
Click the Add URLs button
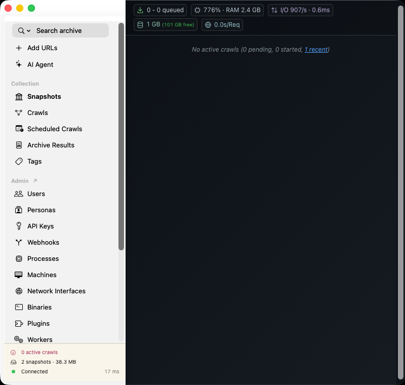click(43, 48)
